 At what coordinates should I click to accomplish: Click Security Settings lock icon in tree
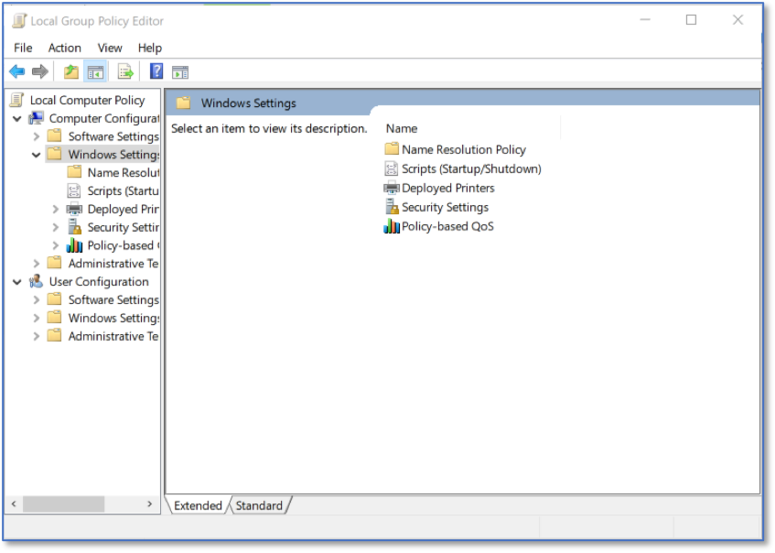pyautogui.click(x=75, y=227)
